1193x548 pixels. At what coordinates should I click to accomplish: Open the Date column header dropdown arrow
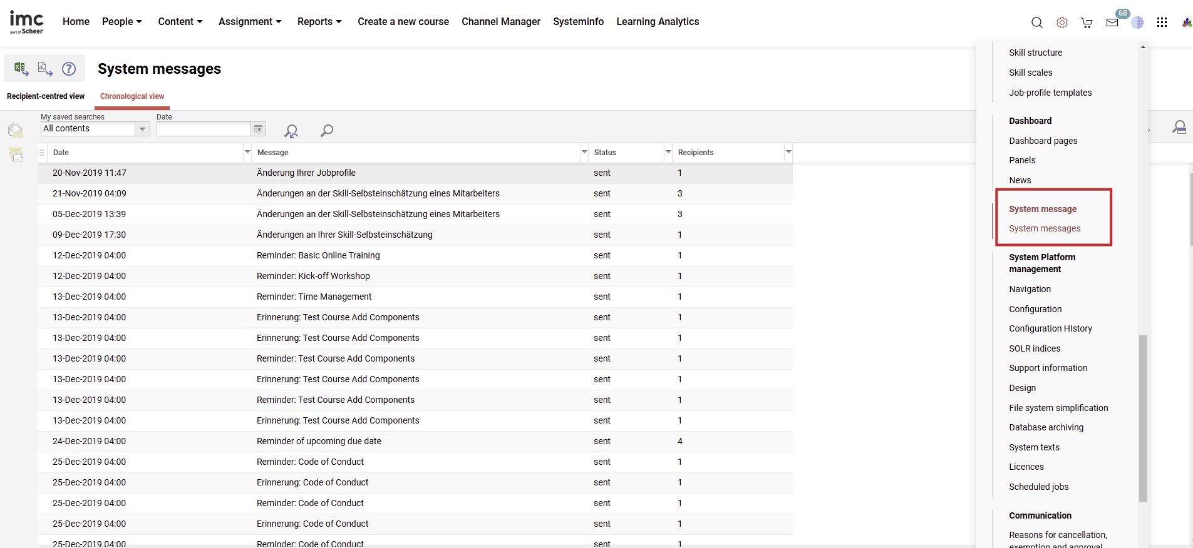click(x=247, y=152)
